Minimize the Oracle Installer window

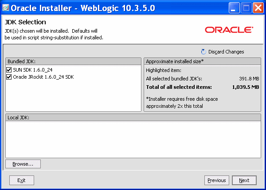click(x=234, y=8)
